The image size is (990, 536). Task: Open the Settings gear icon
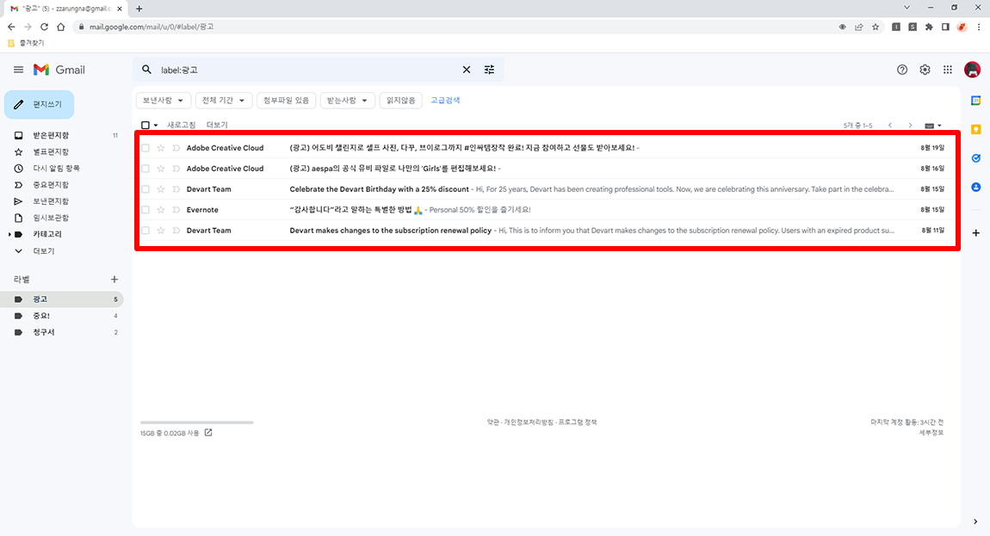(x=925, y=70)
